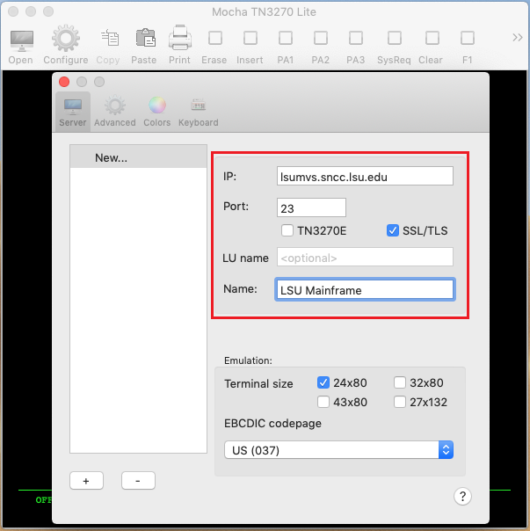Select the 43x80 terminal size checkbox

coord(323,402)
